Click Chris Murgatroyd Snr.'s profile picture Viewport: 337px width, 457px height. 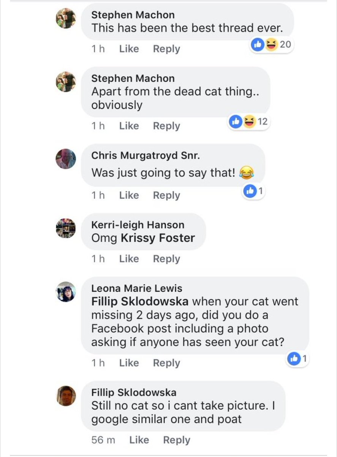tap(66, 159)
